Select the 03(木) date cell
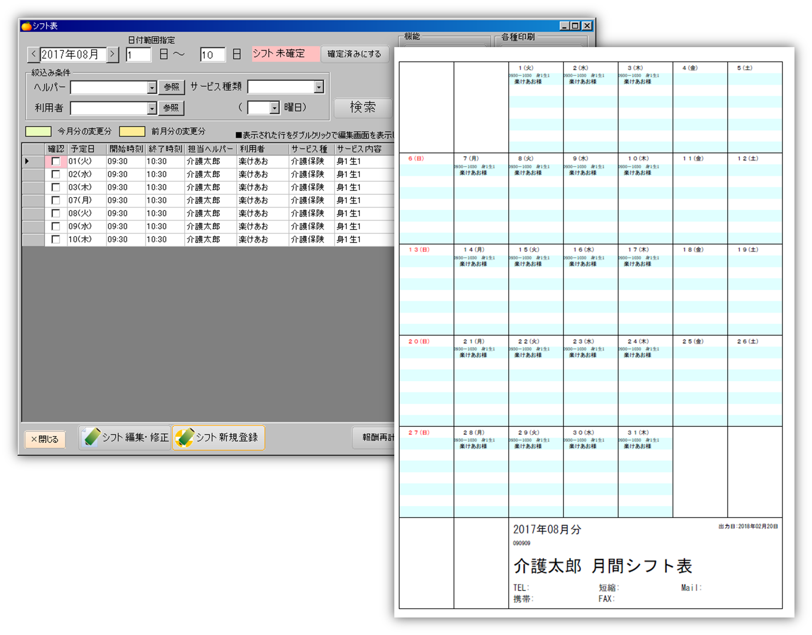The width and height of the screenshot is (812, 635). point(87,187)
